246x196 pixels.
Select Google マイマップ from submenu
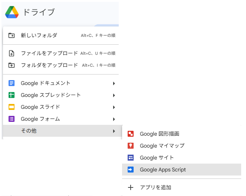(x=182, y=146)
